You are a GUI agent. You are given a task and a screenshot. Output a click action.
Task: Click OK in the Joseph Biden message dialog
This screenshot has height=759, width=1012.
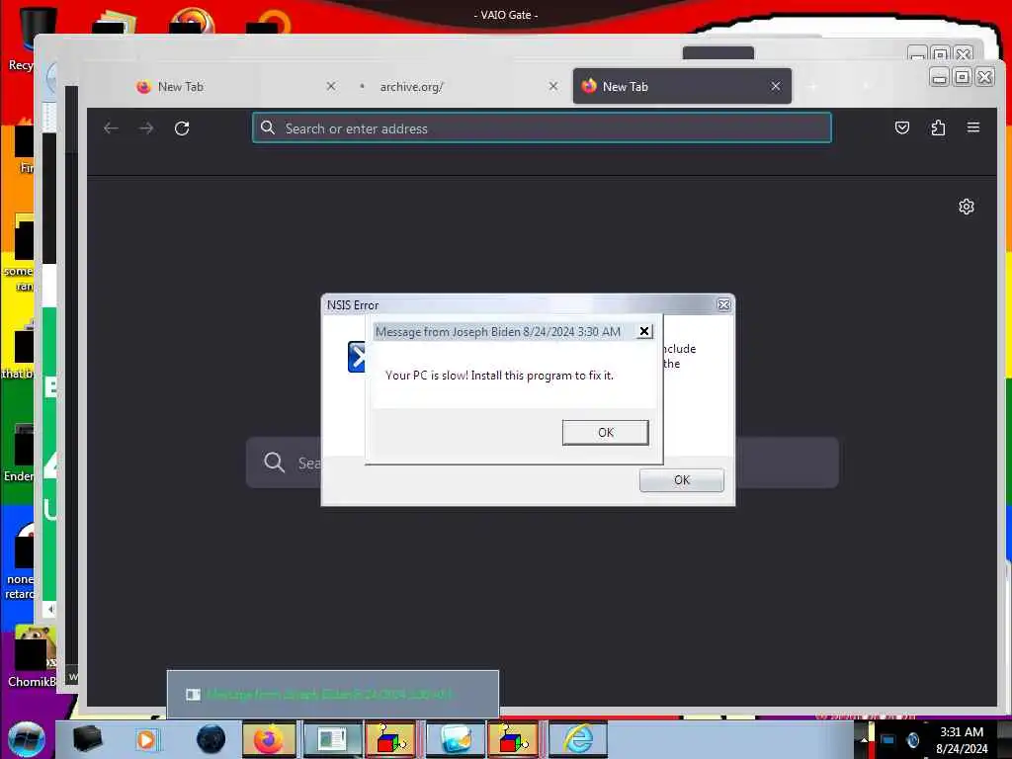point(606,433)
